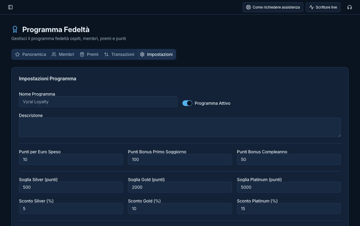The width and height of the screenshot is (360, 226).
Task: Click the Programma Fedeltà award ribbon icon
Action: point(15,29)
